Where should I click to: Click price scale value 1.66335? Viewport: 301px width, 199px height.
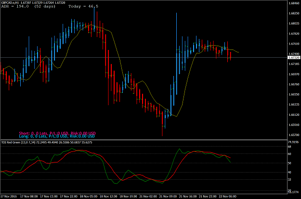point(294,105)
